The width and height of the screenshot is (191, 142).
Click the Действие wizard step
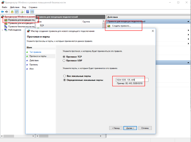pos(34,60)
